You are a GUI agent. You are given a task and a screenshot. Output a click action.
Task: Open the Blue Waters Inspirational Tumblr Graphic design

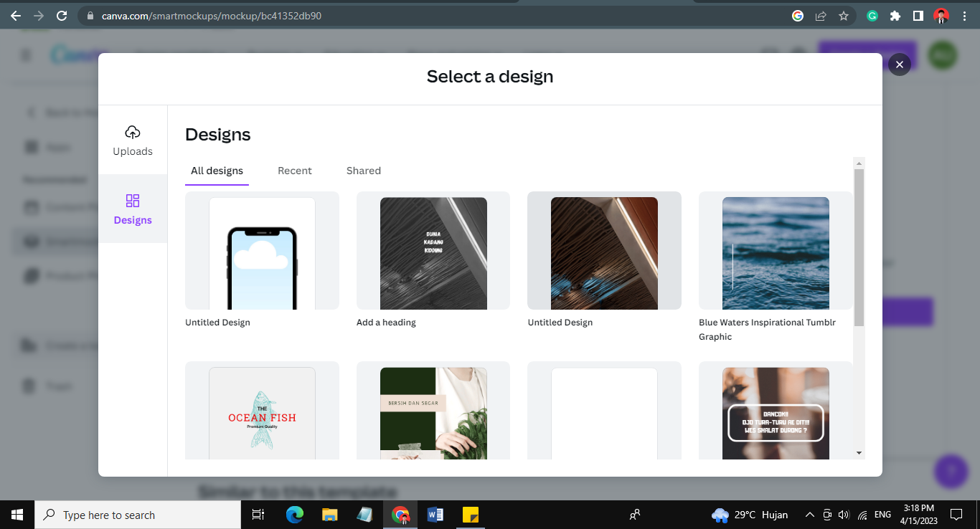776,252
